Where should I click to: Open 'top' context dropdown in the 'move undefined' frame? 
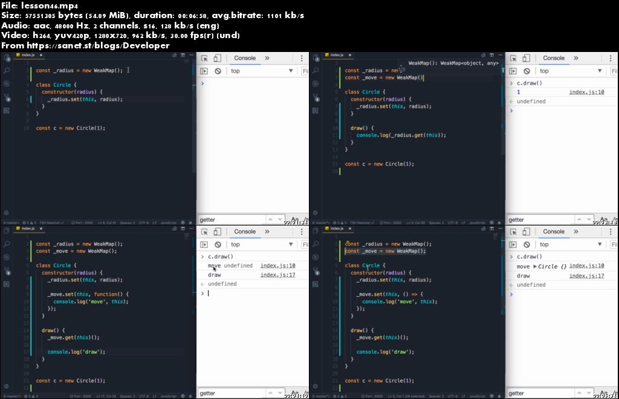(x=263, y=245)
